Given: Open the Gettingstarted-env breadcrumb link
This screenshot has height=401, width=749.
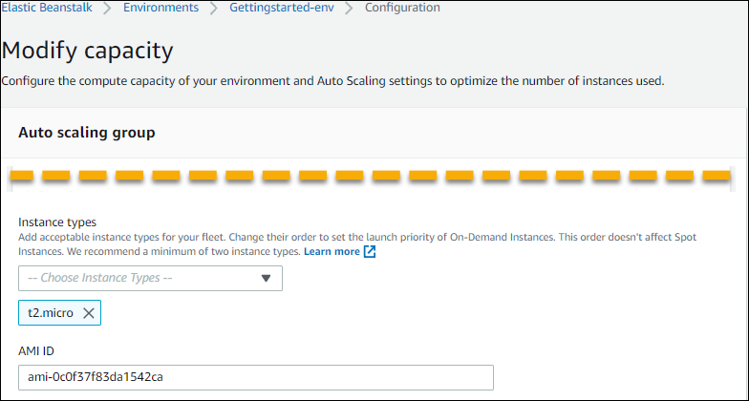Looking at the screenshot, I should [x=282, y=8].
